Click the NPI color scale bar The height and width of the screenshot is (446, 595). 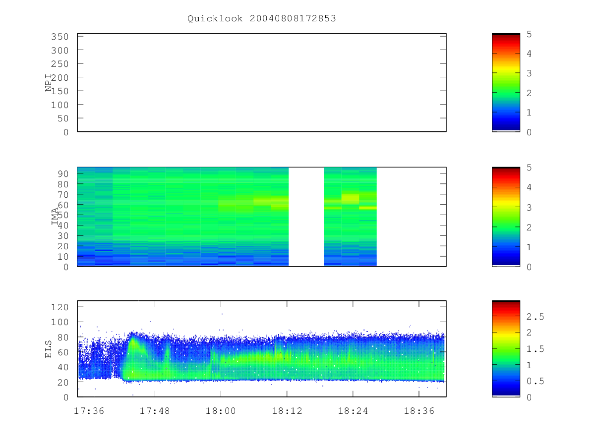(506, 83)
